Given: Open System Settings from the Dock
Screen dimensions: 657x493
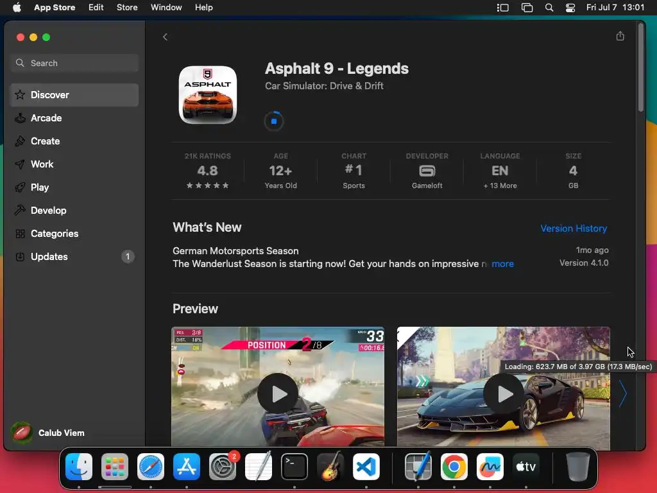Looking at the screenshot, I should (x=223, y=467).
